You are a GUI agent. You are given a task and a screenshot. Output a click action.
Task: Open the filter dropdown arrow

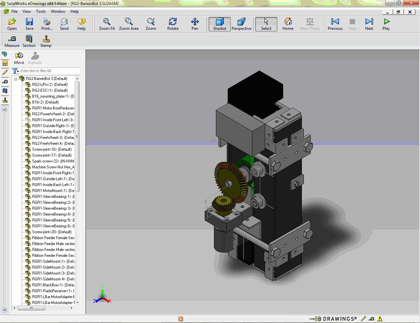[x=18, y=71]
